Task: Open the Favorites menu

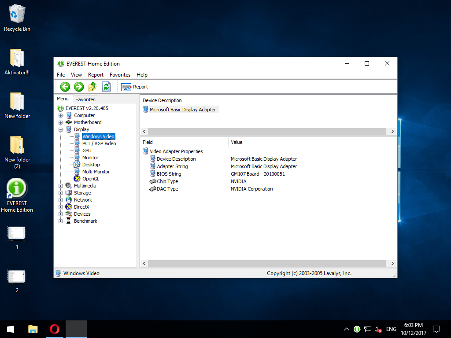Action: [120, 75]
